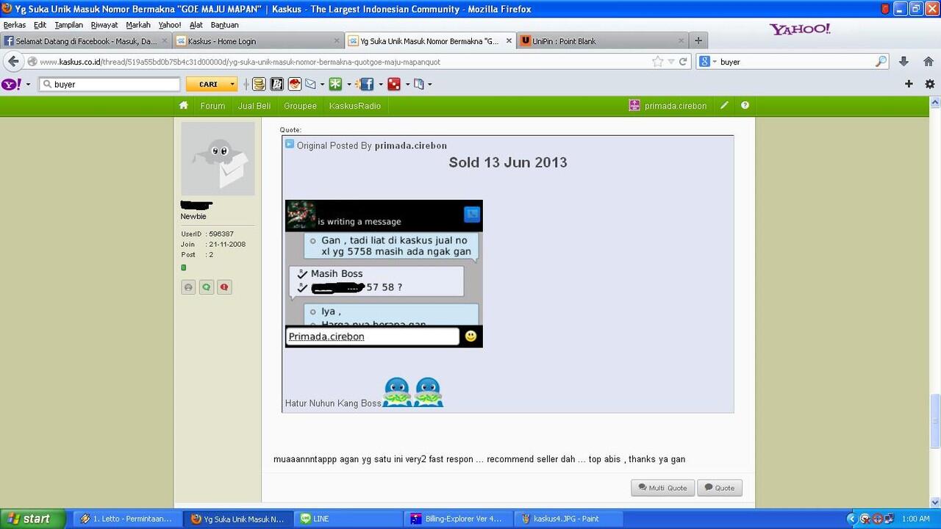Click the Google search magnifier icon

coord(881,62)
